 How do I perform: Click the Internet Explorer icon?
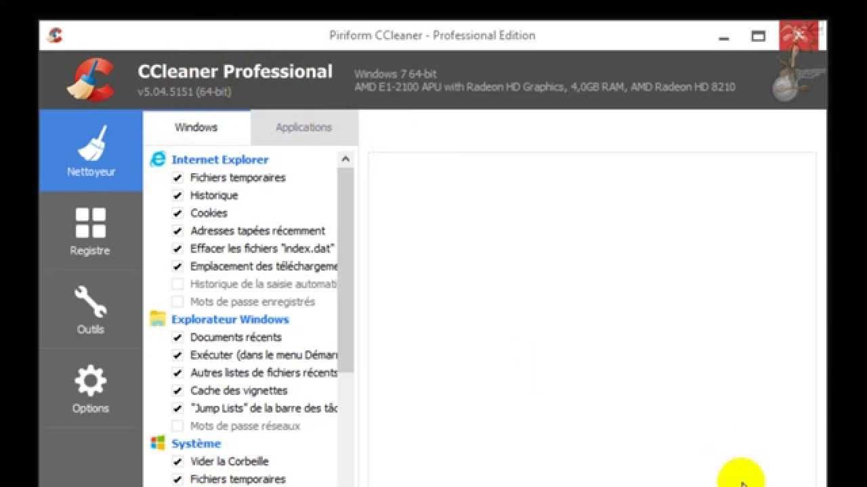158,160
